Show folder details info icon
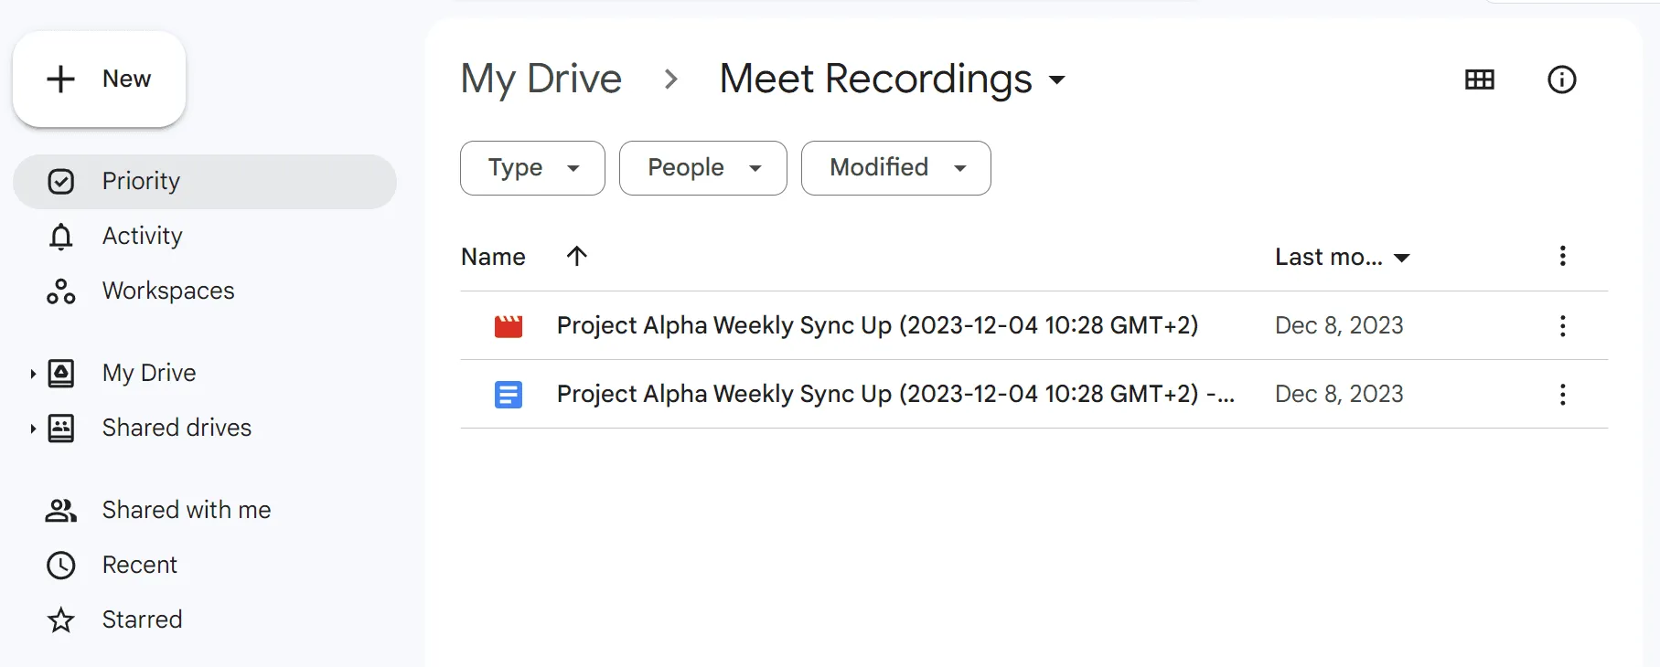1660x667 pixels. point(1562,79)
